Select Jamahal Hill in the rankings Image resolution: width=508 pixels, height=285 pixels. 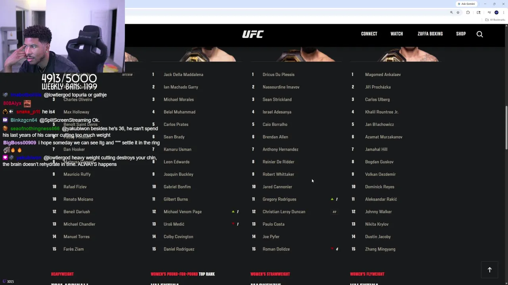pyautogui.click(x=376, y=149)
